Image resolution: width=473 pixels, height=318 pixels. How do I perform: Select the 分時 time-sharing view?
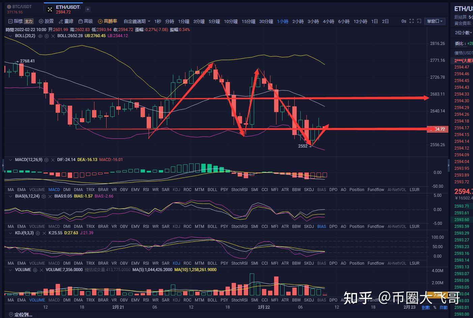[x=170, y=21]
